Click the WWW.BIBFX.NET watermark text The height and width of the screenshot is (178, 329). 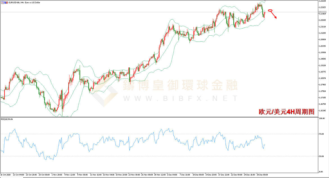click(180, 98)
